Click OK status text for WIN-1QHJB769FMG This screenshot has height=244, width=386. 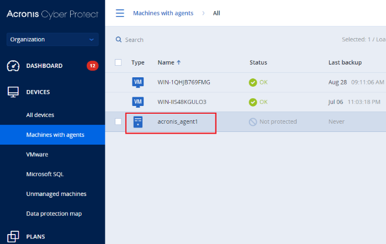point(263,82)
